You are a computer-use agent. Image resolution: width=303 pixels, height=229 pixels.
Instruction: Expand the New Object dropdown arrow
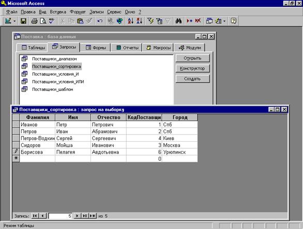click(224, 21)
